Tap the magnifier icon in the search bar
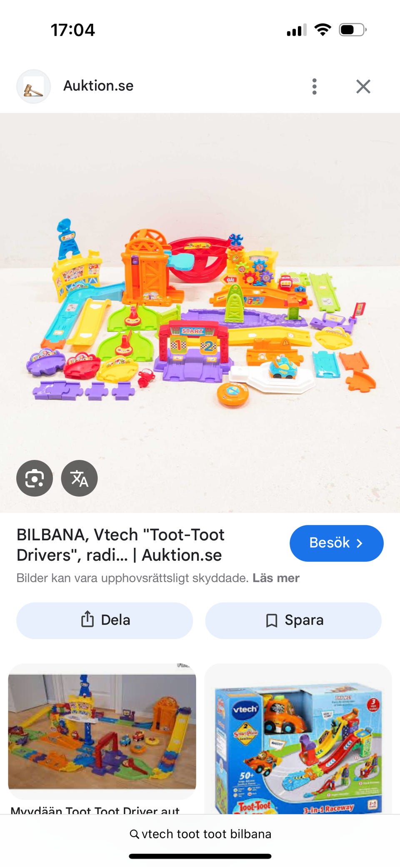This screenshot has width=400, height=867. point(134,834)
